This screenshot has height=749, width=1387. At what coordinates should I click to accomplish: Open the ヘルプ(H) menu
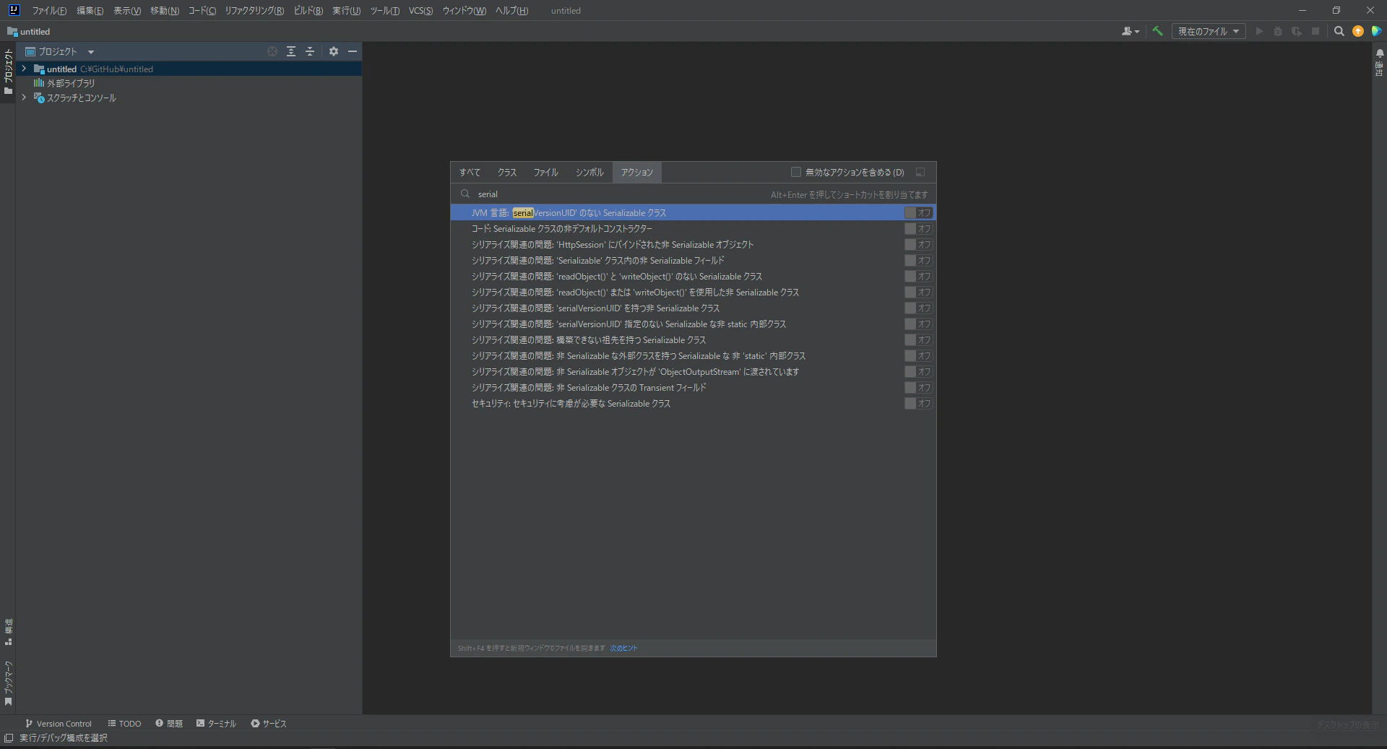pyautogui.click(x=511, y=11)
